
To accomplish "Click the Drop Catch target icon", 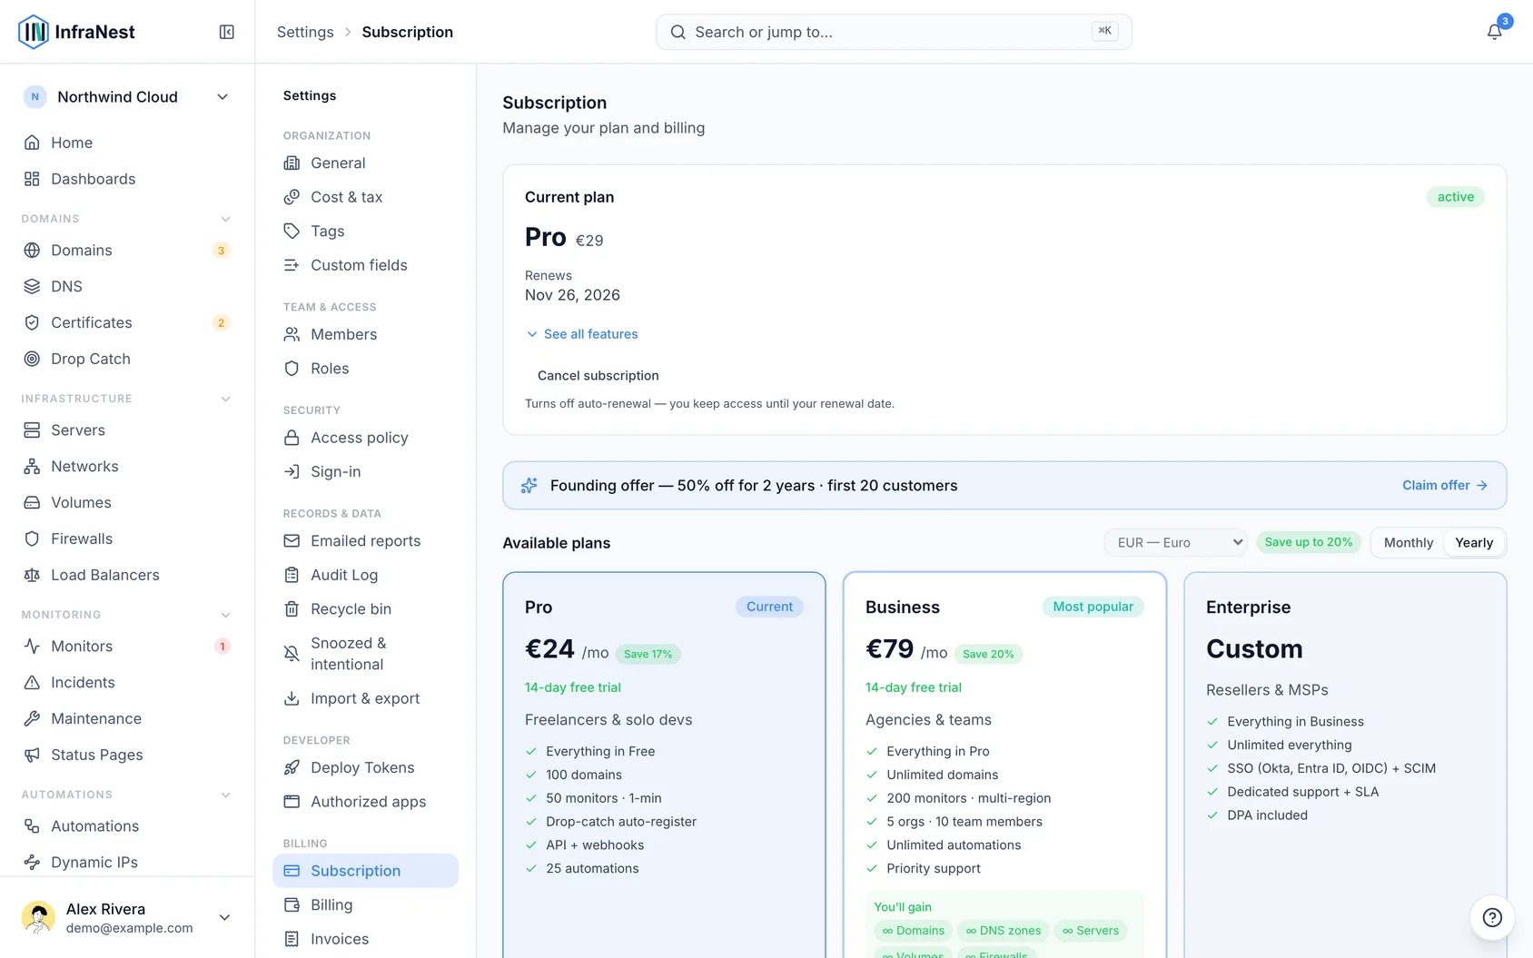I will (32, 359).
